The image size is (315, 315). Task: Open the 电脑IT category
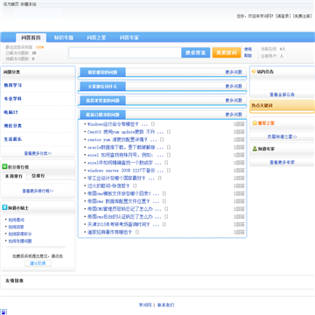coord(10,112)
